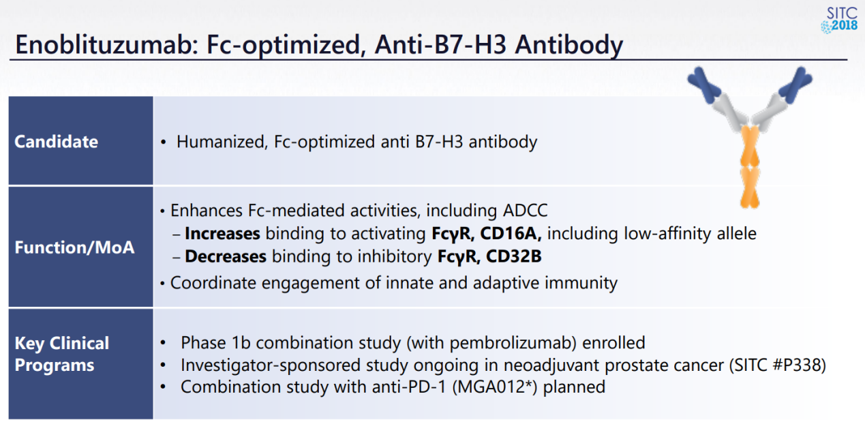The width and height of the screenshot is (865, 422).
Task: Select the blue antibody arm on the right
Action: 795,86
